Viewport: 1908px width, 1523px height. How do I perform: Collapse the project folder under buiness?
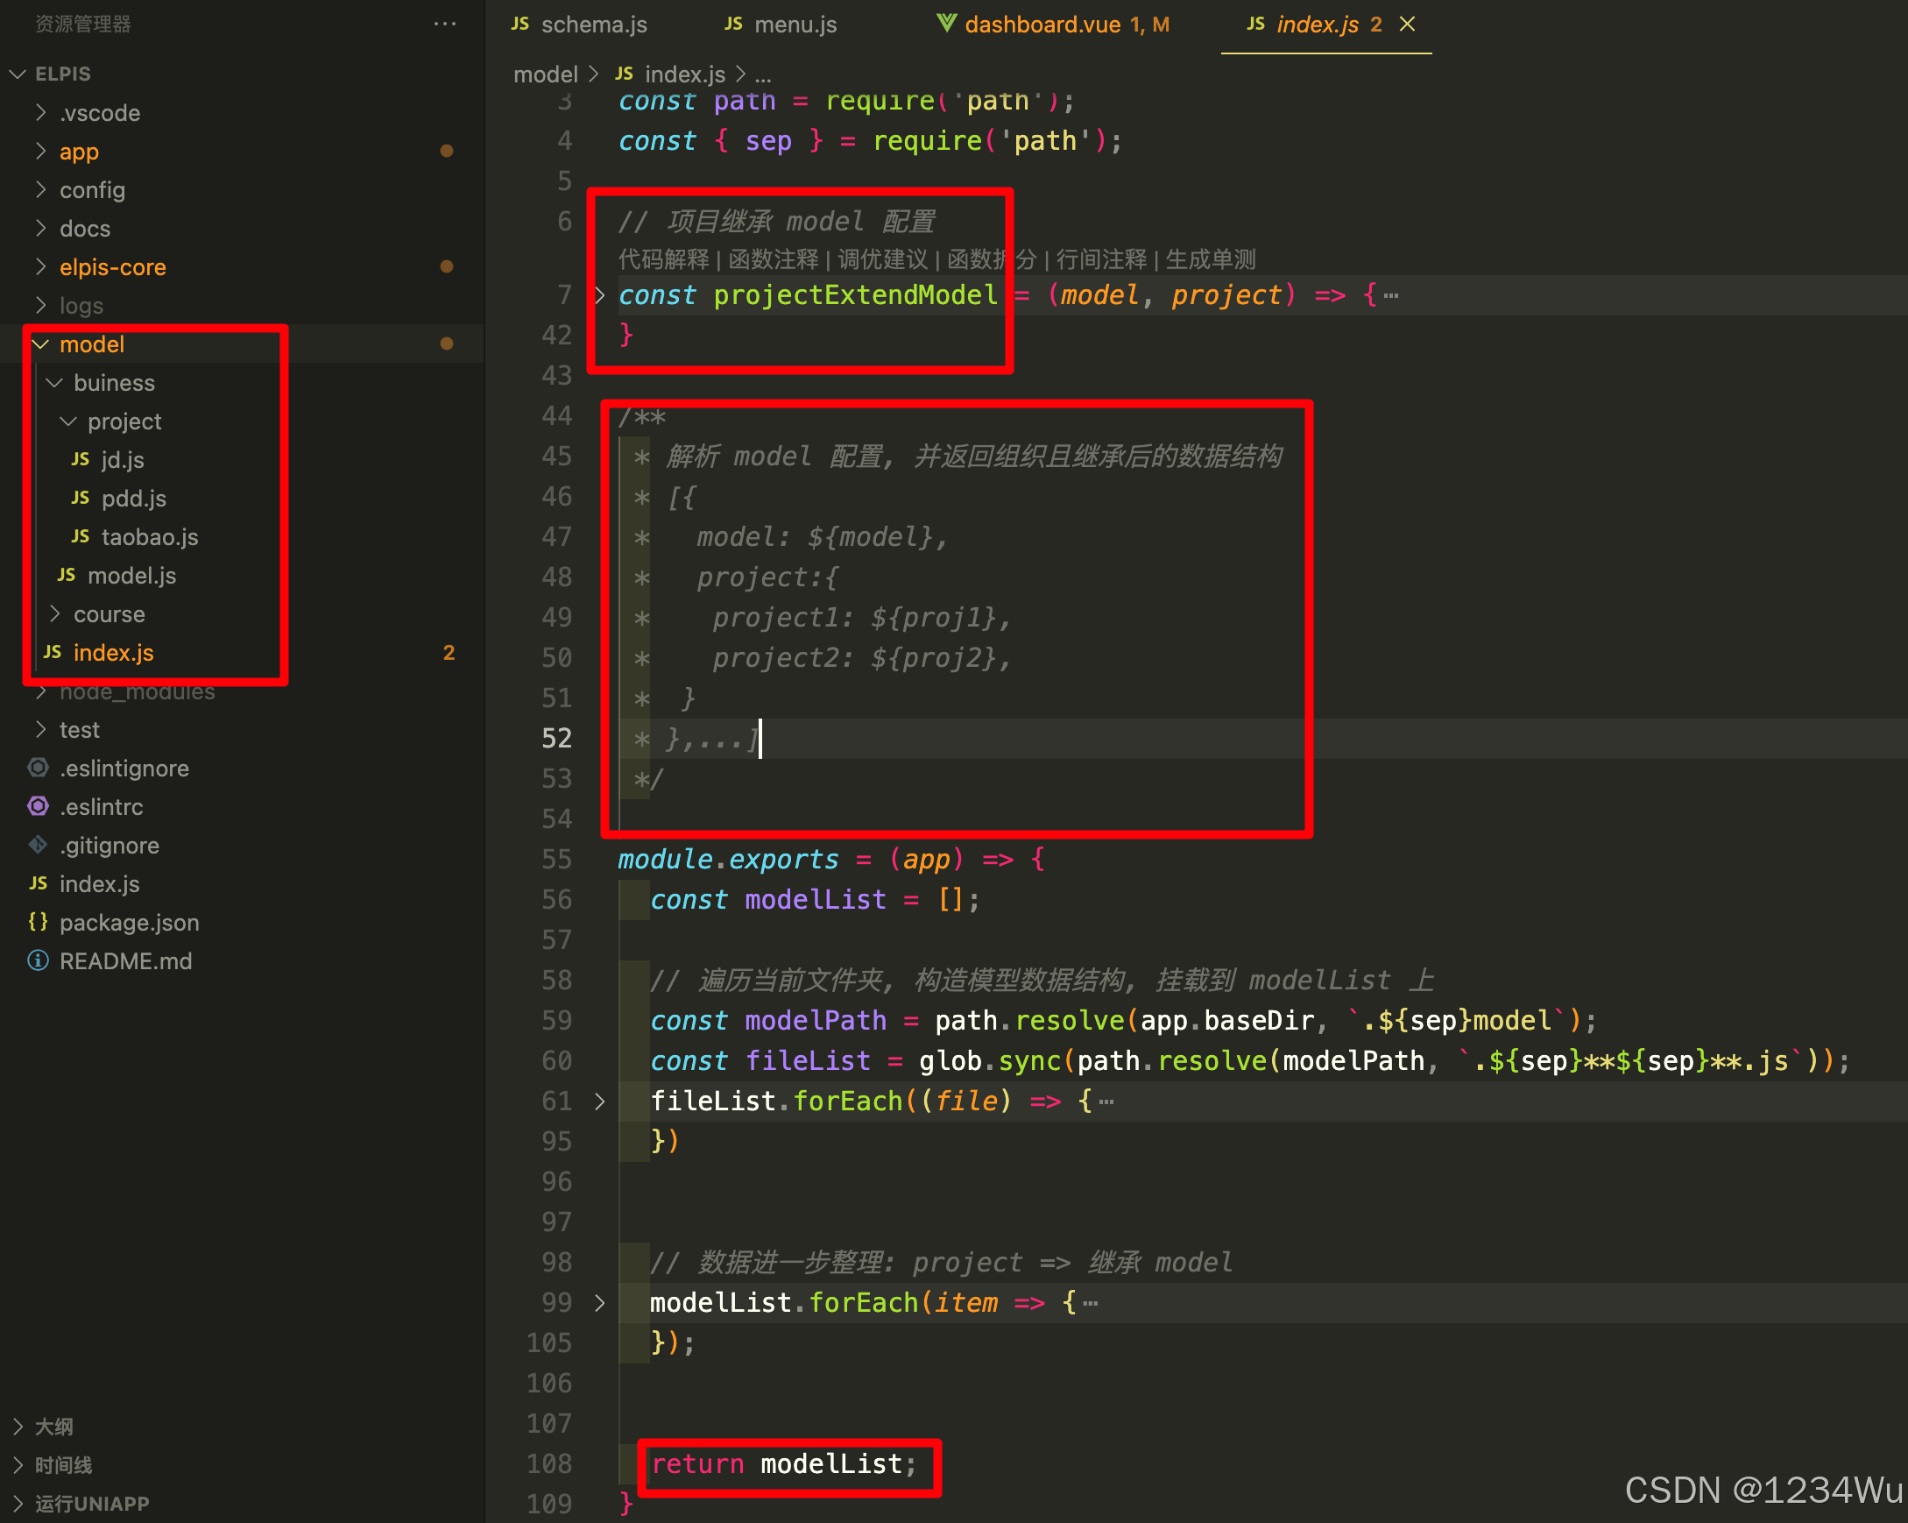click(69, 421)
